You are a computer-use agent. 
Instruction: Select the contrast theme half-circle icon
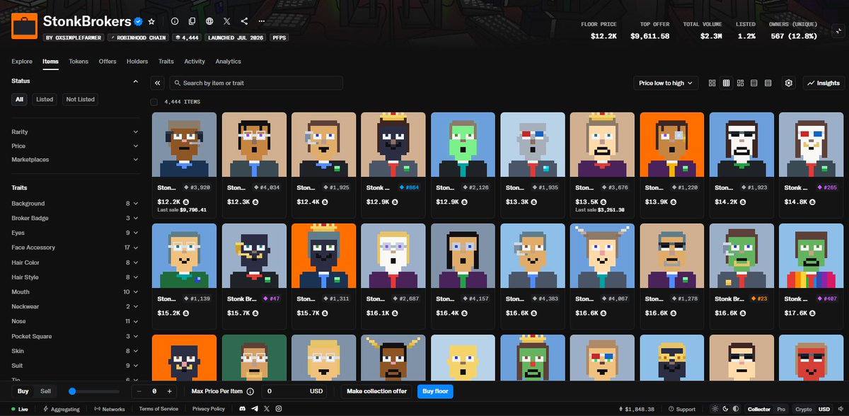tap(737, 409)
